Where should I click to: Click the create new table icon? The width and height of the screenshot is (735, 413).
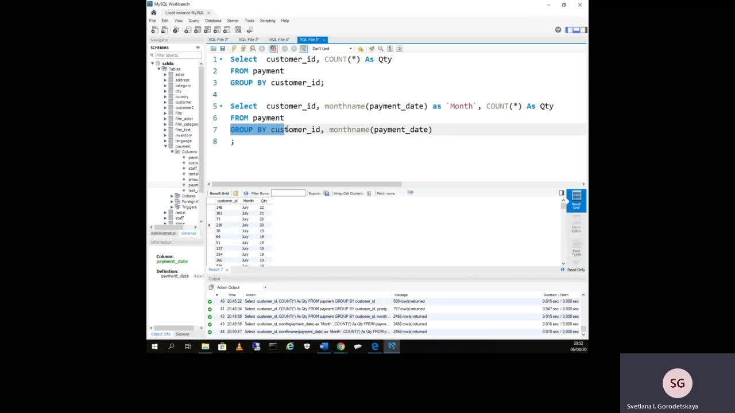(198, 30)
